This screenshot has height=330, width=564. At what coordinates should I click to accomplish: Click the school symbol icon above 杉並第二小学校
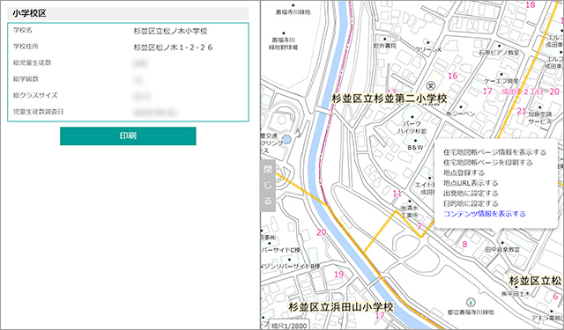[x=431, y=85]
